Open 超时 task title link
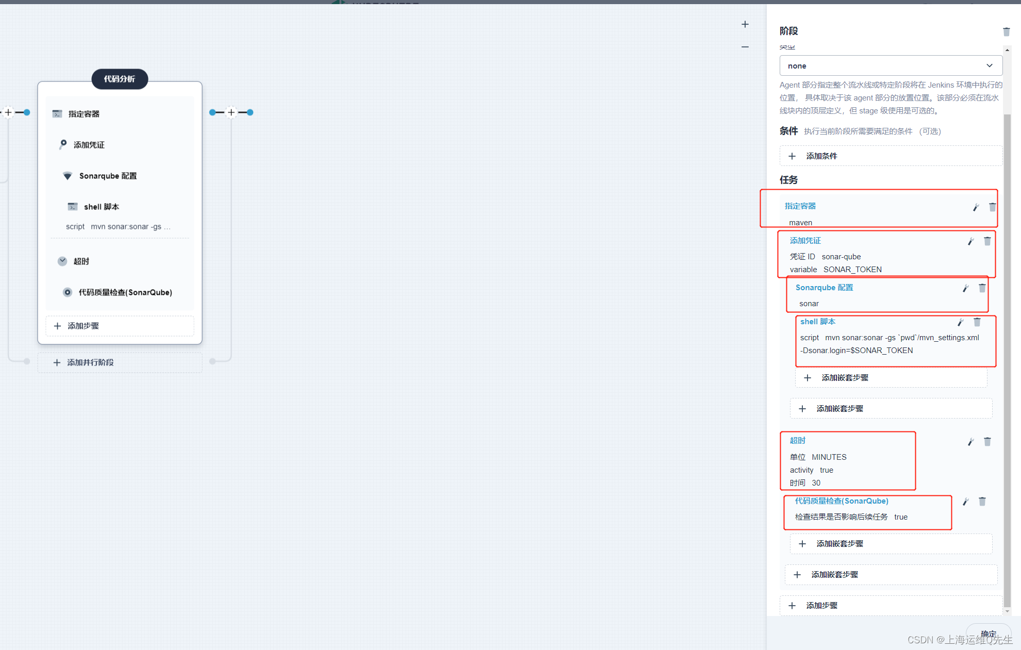1021x650 pixels. coord(797,441)
